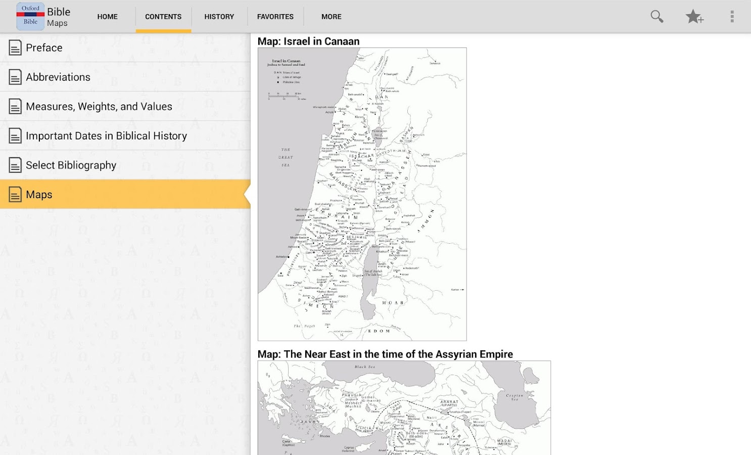Click document icon in the Maps row
The width and height of the screenshot is (751, 455).
point(15,195)
